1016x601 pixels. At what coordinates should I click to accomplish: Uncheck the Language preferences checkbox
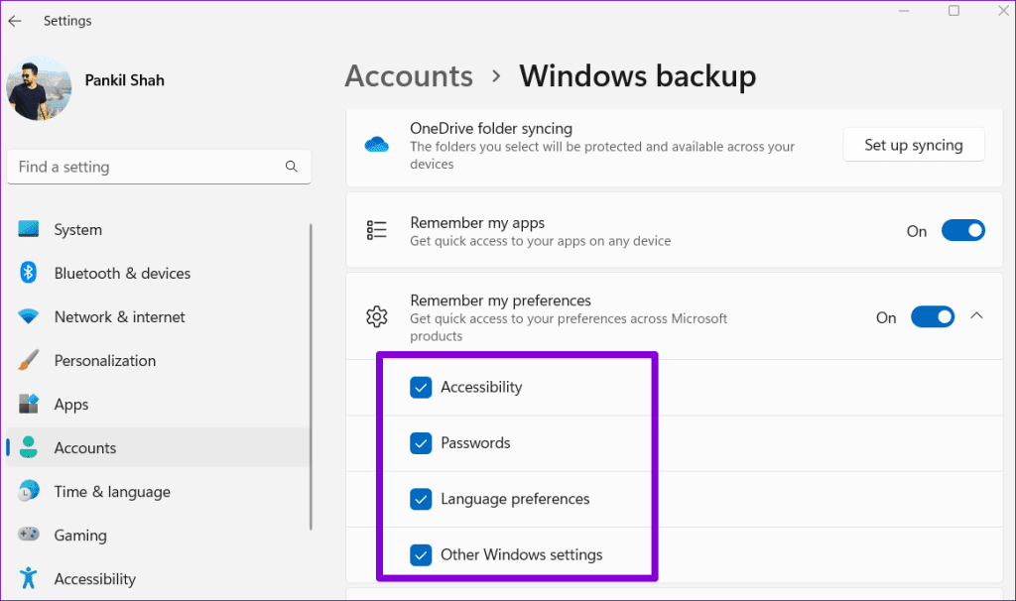click(x=421, y=499)
